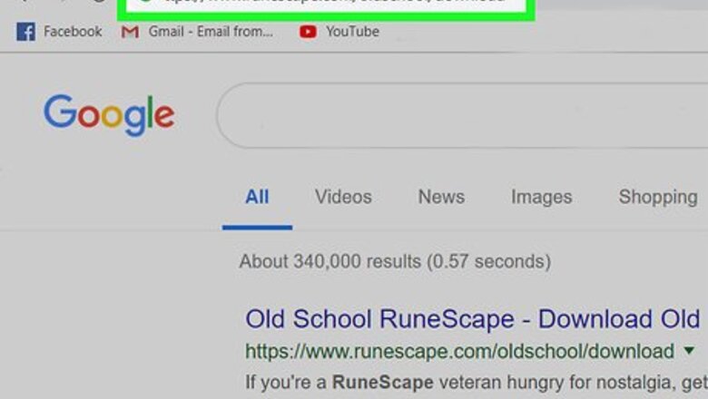Open the Shopping results tab
The height and width of the screenshot is (399, 708).
(657, 197)
